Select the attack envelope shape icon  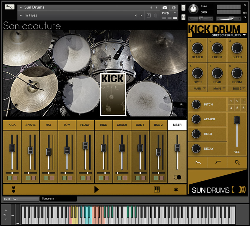pyautogui.click(x=217, y=162)
